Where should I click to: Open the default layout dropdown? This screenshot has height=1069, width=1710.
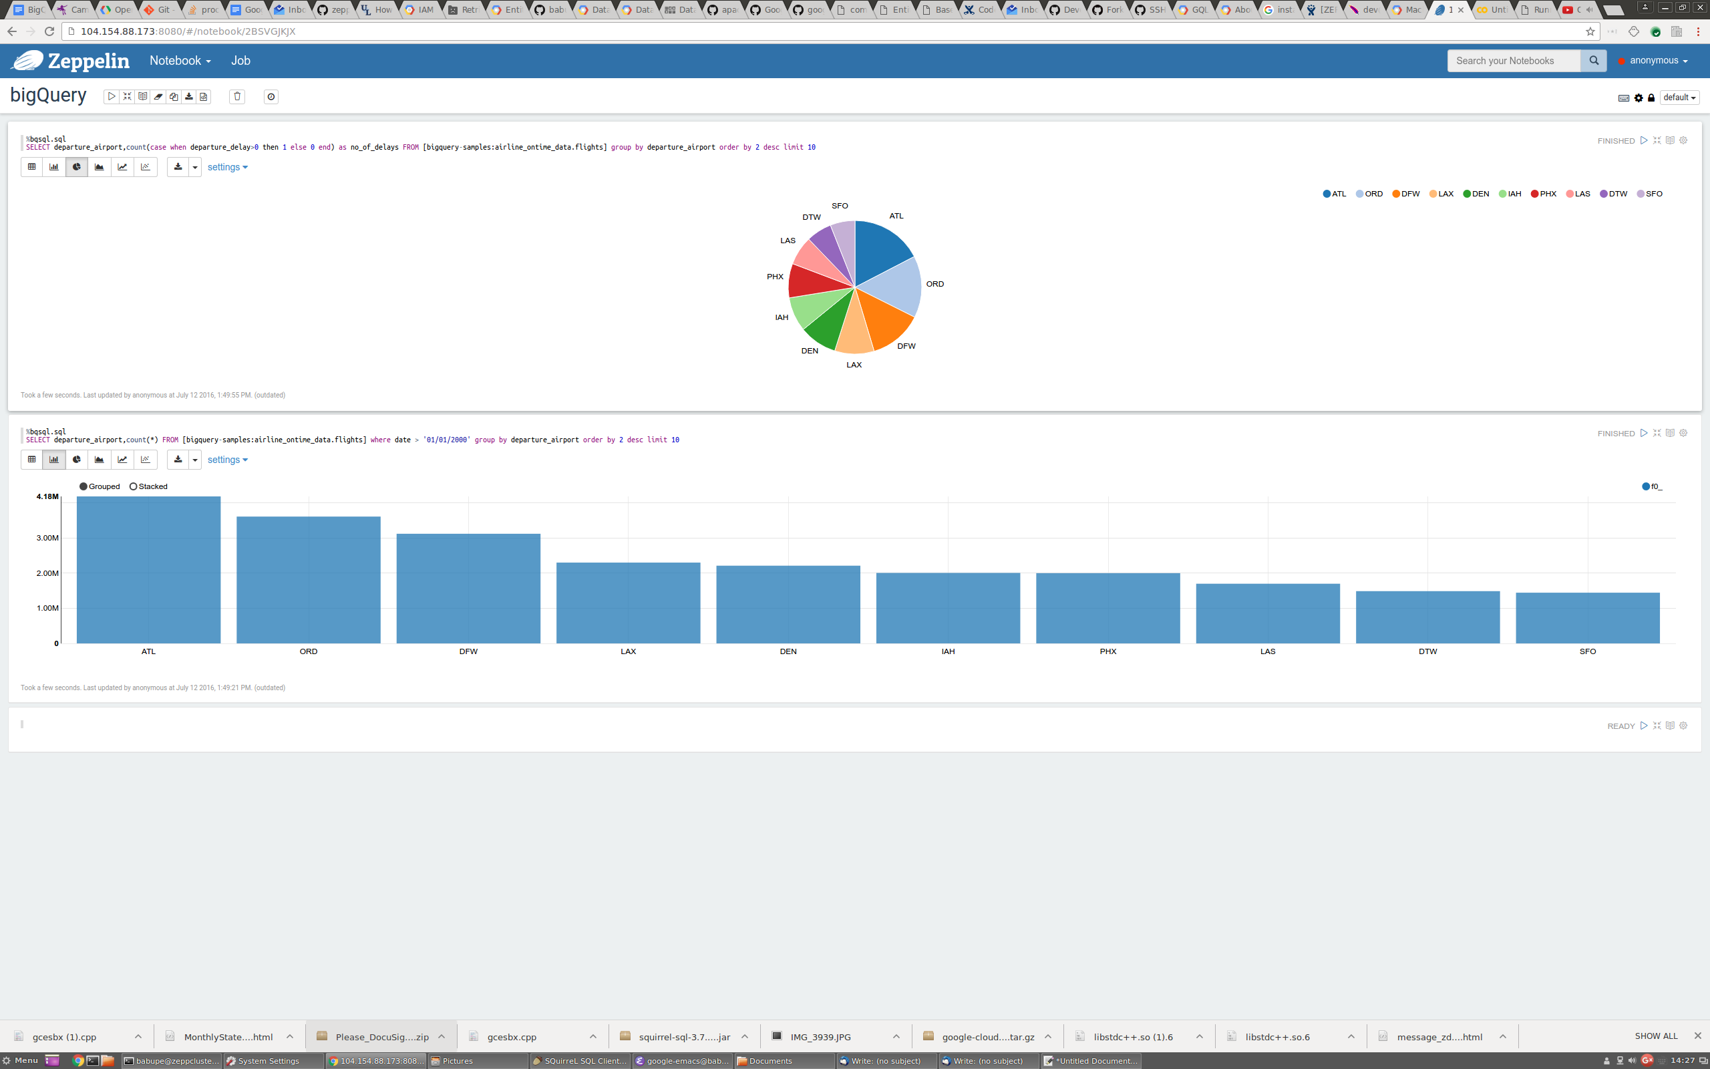coord(1680,98)
